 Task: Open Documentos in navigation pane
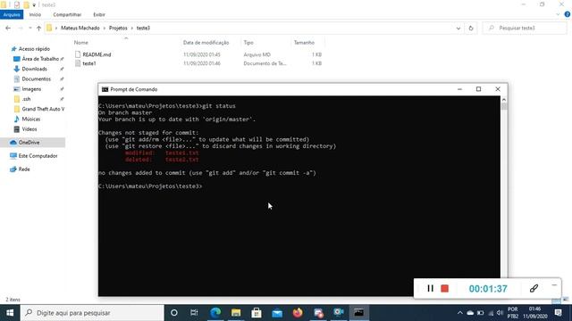tap(36, 79)
